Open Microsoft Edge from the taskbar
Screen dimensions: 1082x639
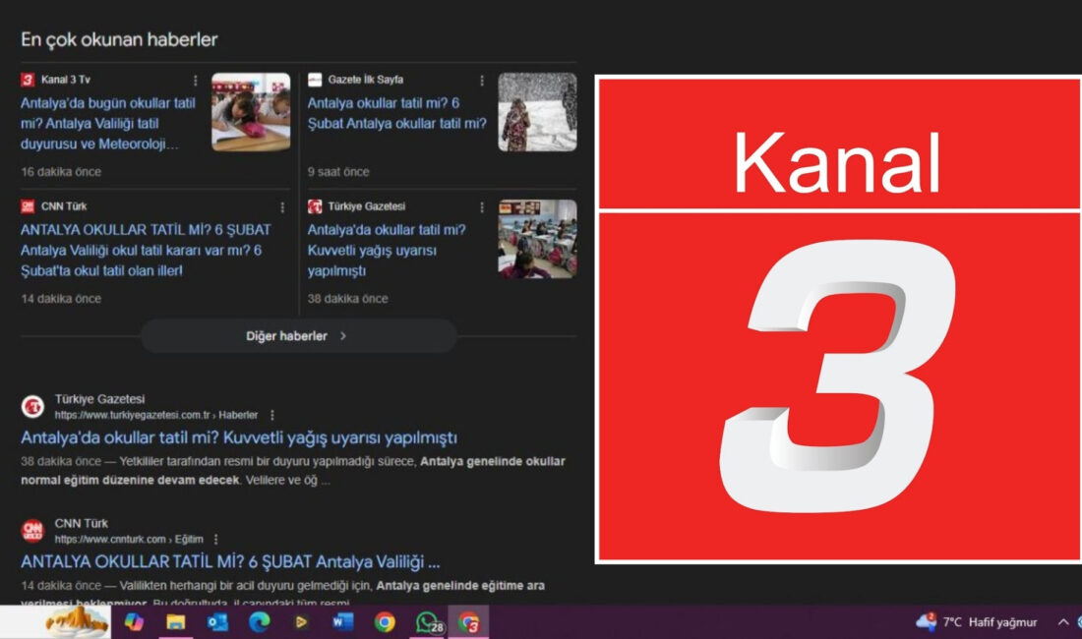[259, 622]
